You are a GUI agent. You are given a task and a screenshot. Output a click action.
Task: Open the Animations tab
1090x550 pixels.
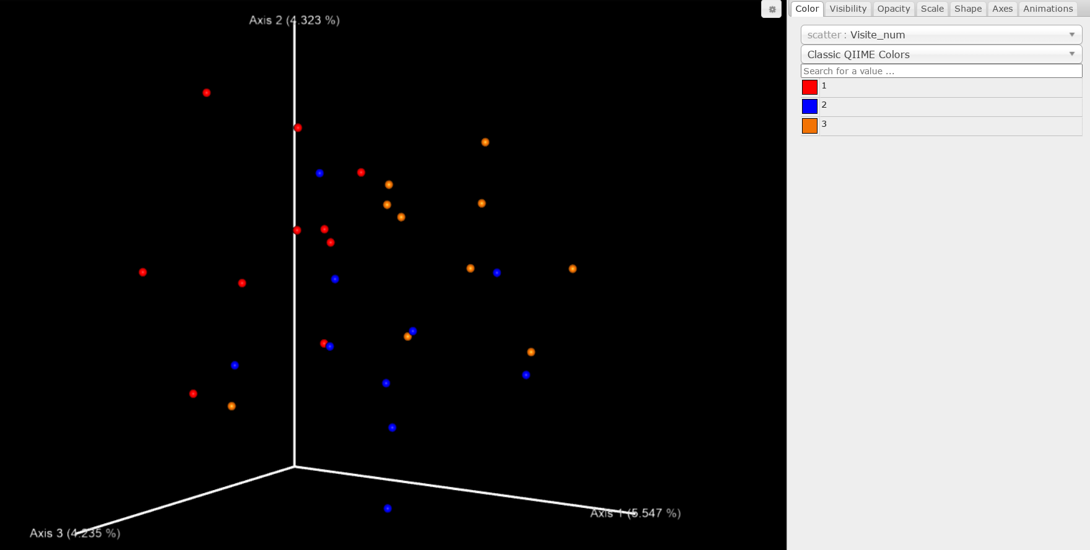click(x=1047, y=9)
